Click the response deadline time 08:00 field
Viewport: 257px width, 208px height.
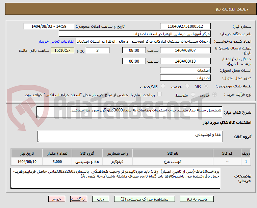click(134, 50)
